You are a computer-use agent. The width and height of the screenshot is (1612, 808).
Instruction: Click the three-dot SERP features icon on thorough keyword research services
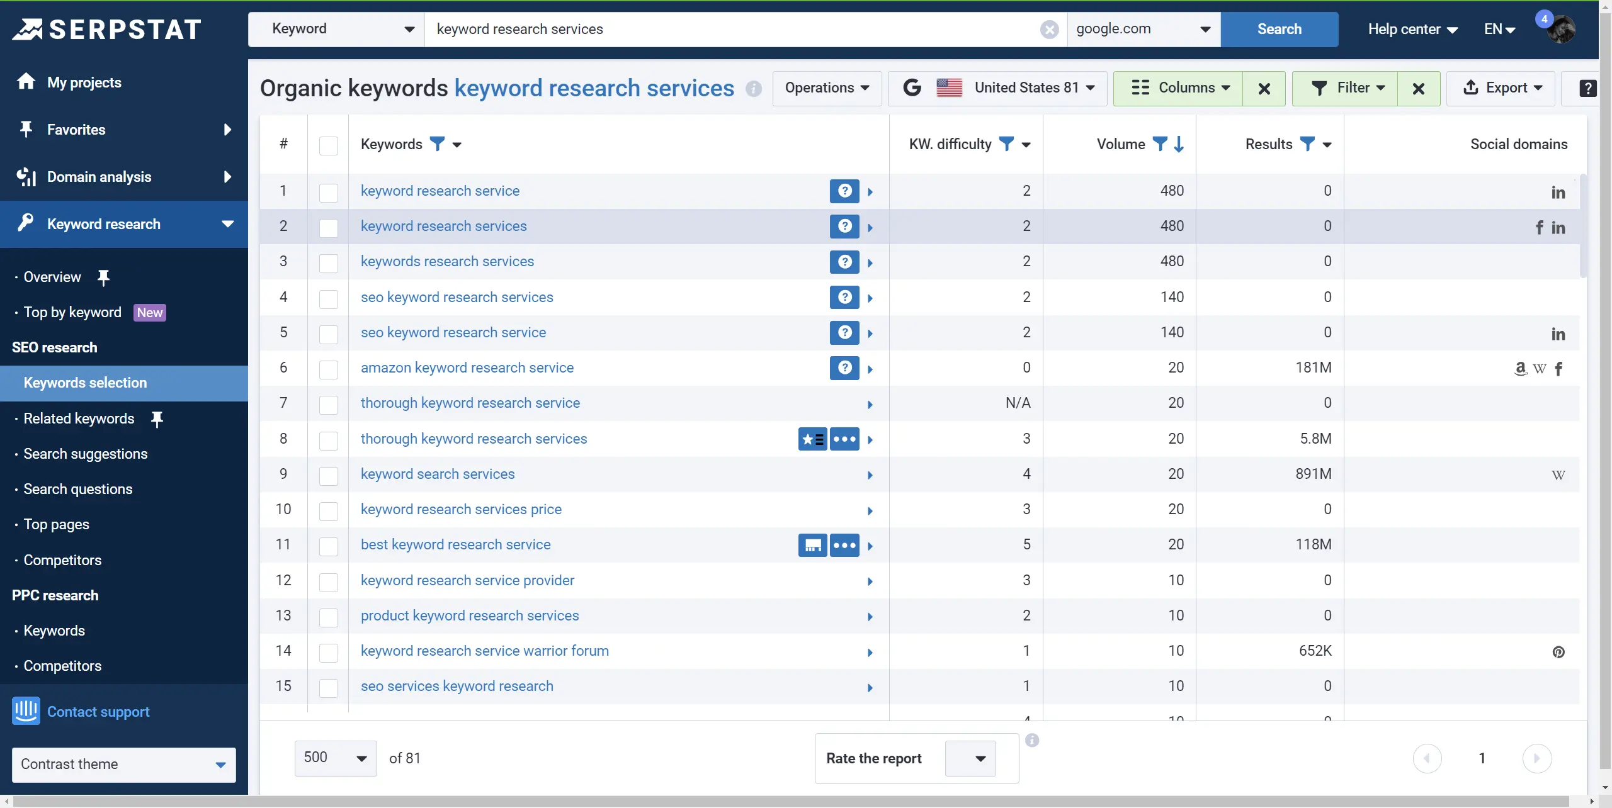(x=844, y=439)
